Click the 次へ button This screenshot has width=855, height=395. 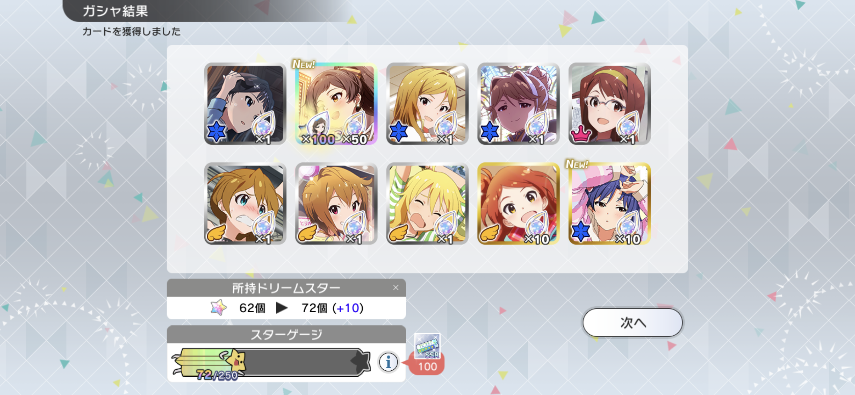(x=632, y=322)
